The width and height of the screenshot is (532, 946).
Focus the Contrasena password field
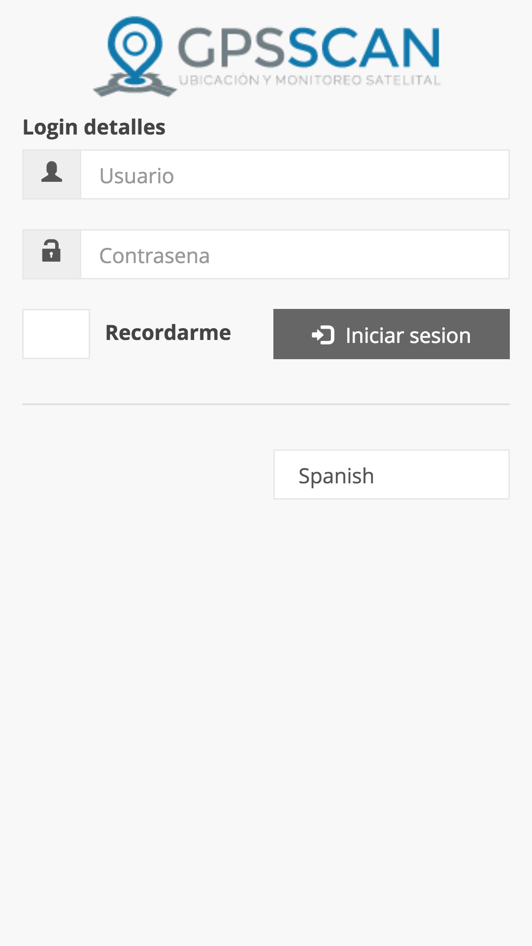point(295,255)
